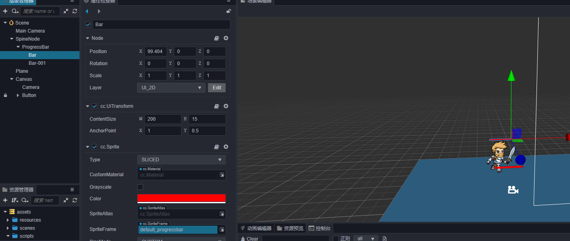Go back in inspector history
This screenshot has width=570, height=241.
pyautogui.click(x=87, y=11)
